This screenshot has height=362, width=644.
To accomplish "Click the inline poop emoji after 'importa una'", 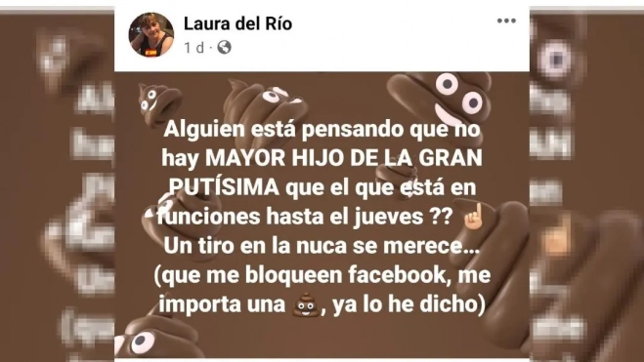I will pyautogui.click(x=306, y=304).
